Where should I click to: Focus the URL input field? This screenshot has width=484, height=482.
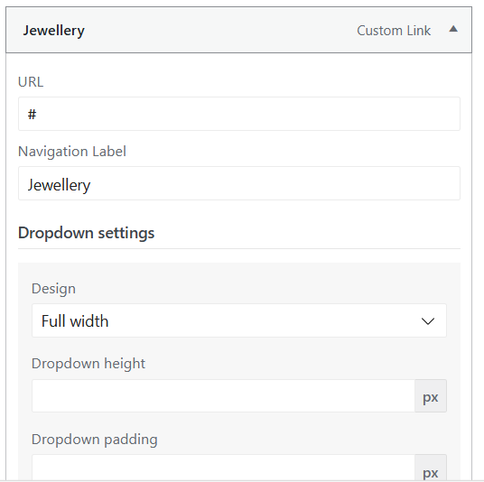tap(239, 114)
